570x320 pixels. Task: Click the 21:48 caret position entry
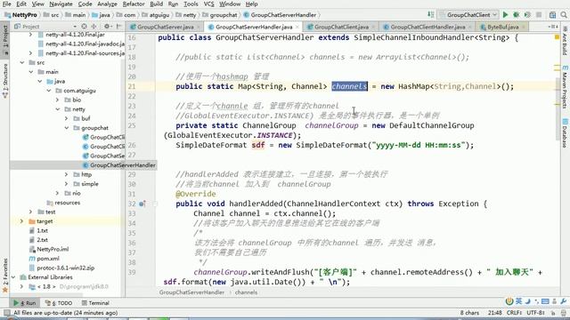tap(495, 313)
